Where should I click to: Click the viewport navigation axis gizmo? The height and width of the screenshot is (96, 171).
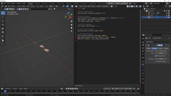pyautogui.click(x=69, y=15)
